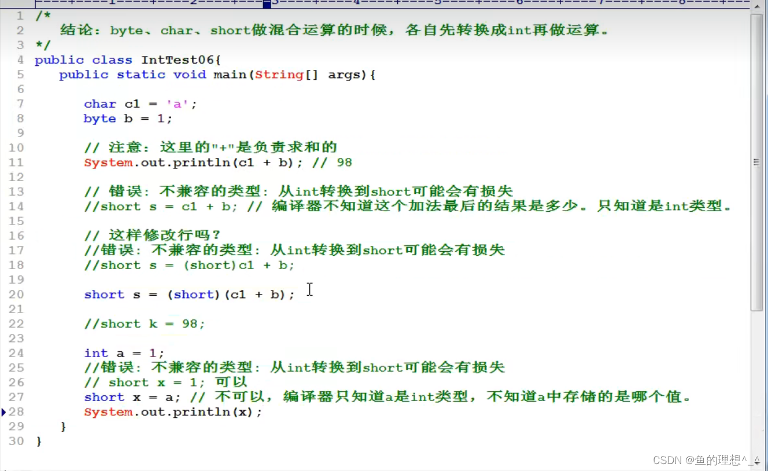Image resolution: width=768 pixels, height=471 pixels.
Task: Click the keyword char on line 7
Action: click(99, 104)
